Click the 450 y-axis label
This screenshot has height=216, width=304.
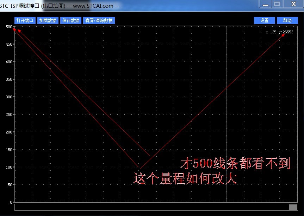[x=9, y=44]
